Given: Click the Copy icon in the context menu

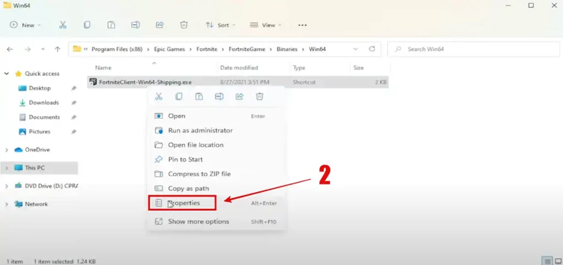Looking at the screenshot, I should pos(179,97).
